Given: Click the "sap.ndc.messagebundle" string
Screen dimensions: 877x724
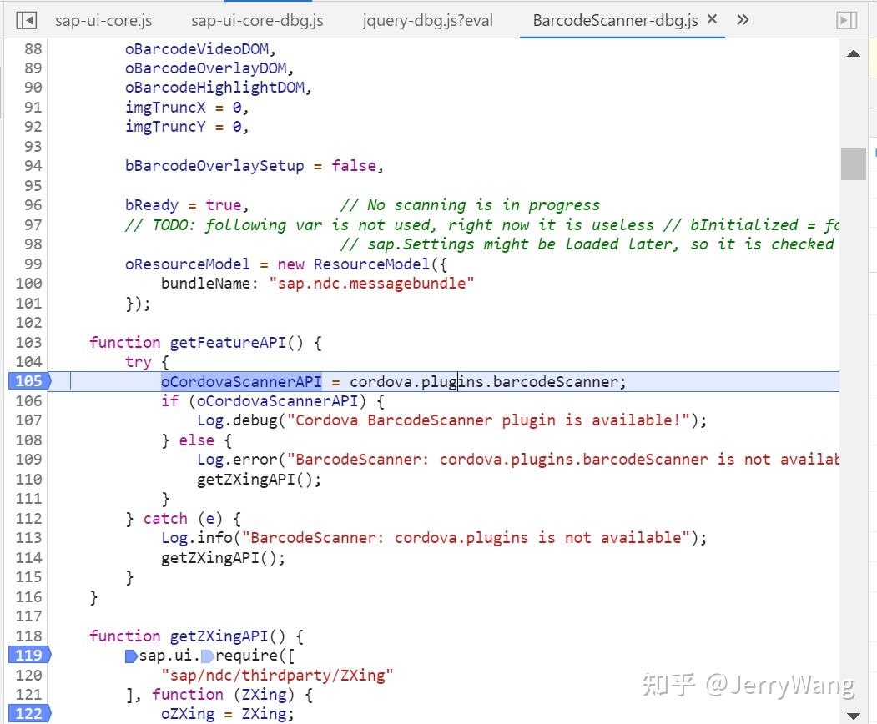Looking at the screenshot, I should pyautogui.click(x=371, y=283).
